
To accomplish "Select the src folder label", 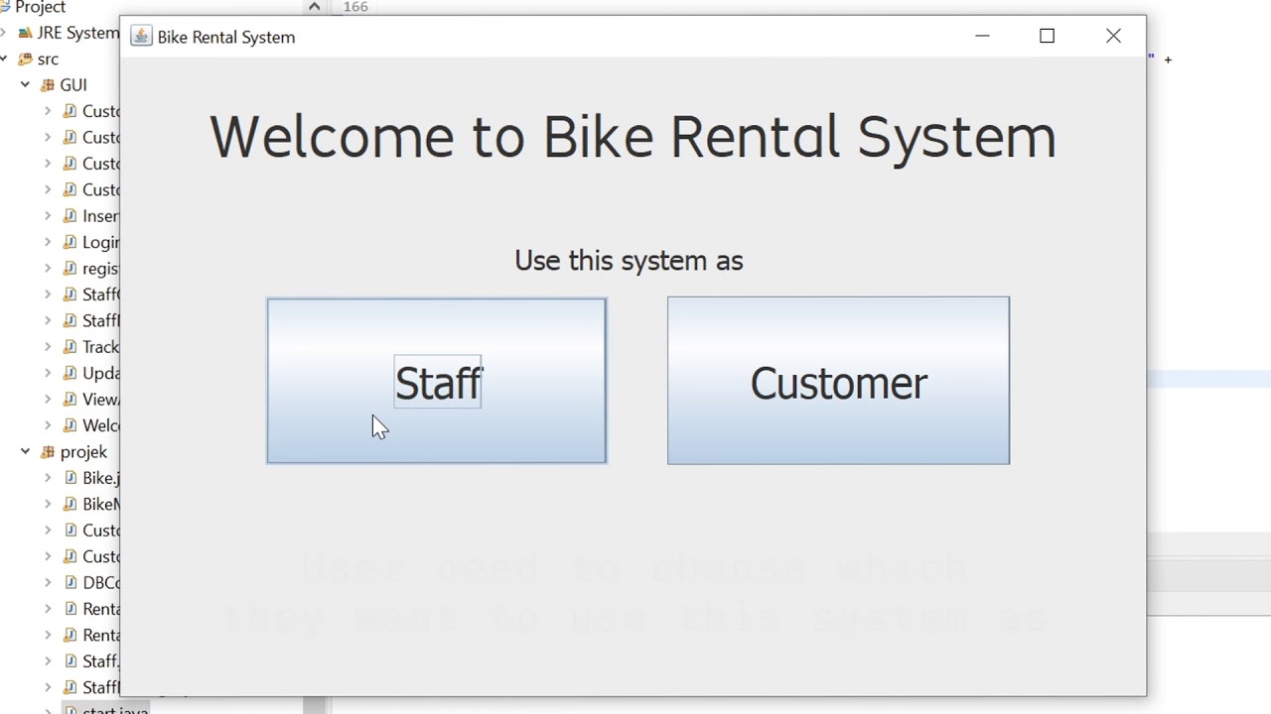I will point(48,59).
